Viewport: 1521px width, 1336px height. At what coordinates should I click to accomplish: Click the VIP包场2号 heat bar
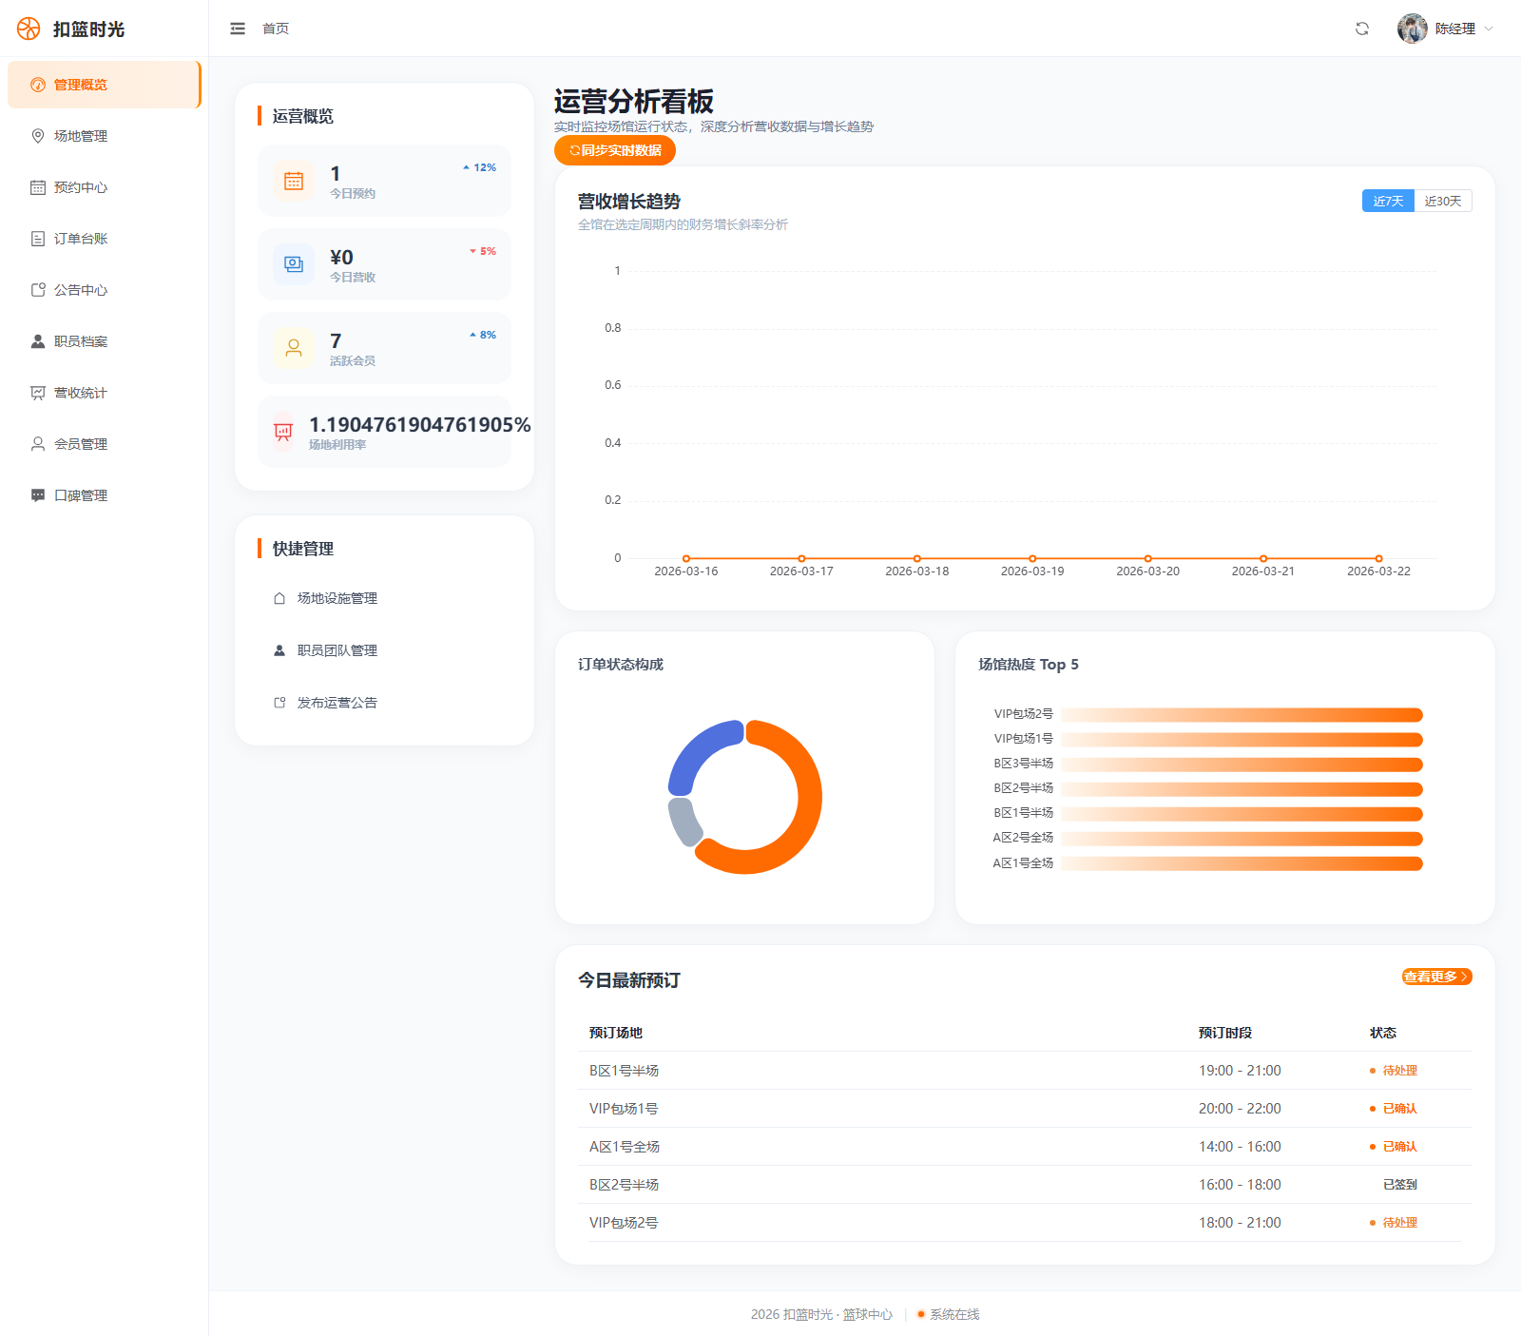[x=1242, y=715]
